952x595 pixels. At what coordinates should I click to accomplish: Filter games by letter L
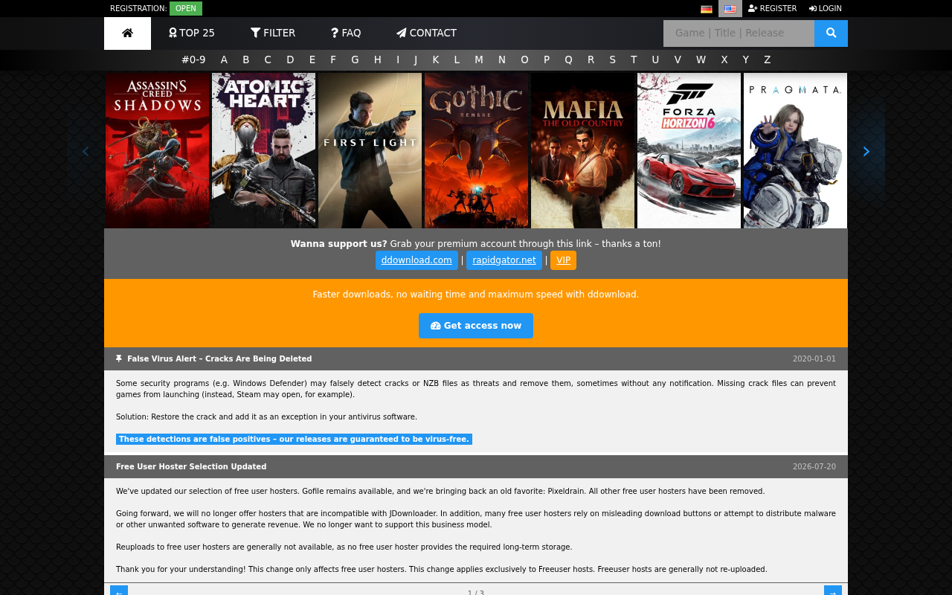point(457,60)
